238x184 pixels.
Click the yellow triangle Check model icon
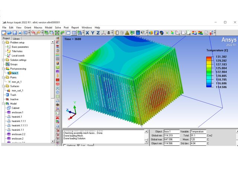(x=127, y=33)
